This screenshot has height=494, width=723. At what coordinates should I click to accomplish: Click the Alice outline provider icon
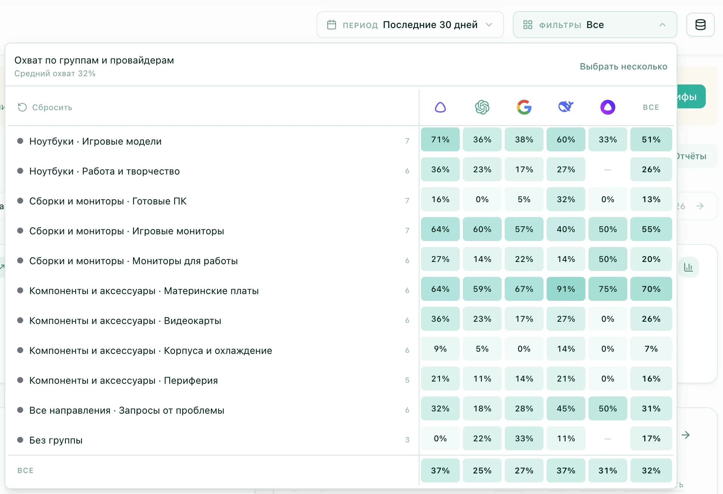(x=440, y=107)
